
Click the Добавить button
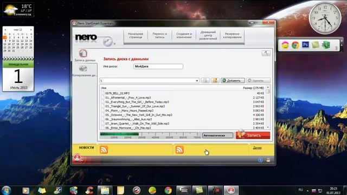point(233,81)
